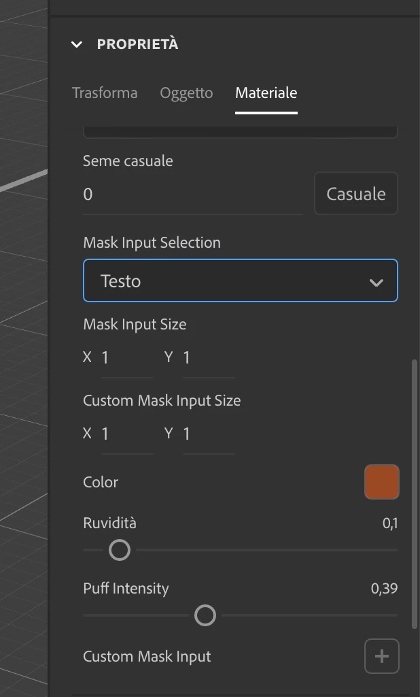Viewport: 420px width, 697px height.
Task: Click the Ruvidità value 0,1
Action: point(390,523)
